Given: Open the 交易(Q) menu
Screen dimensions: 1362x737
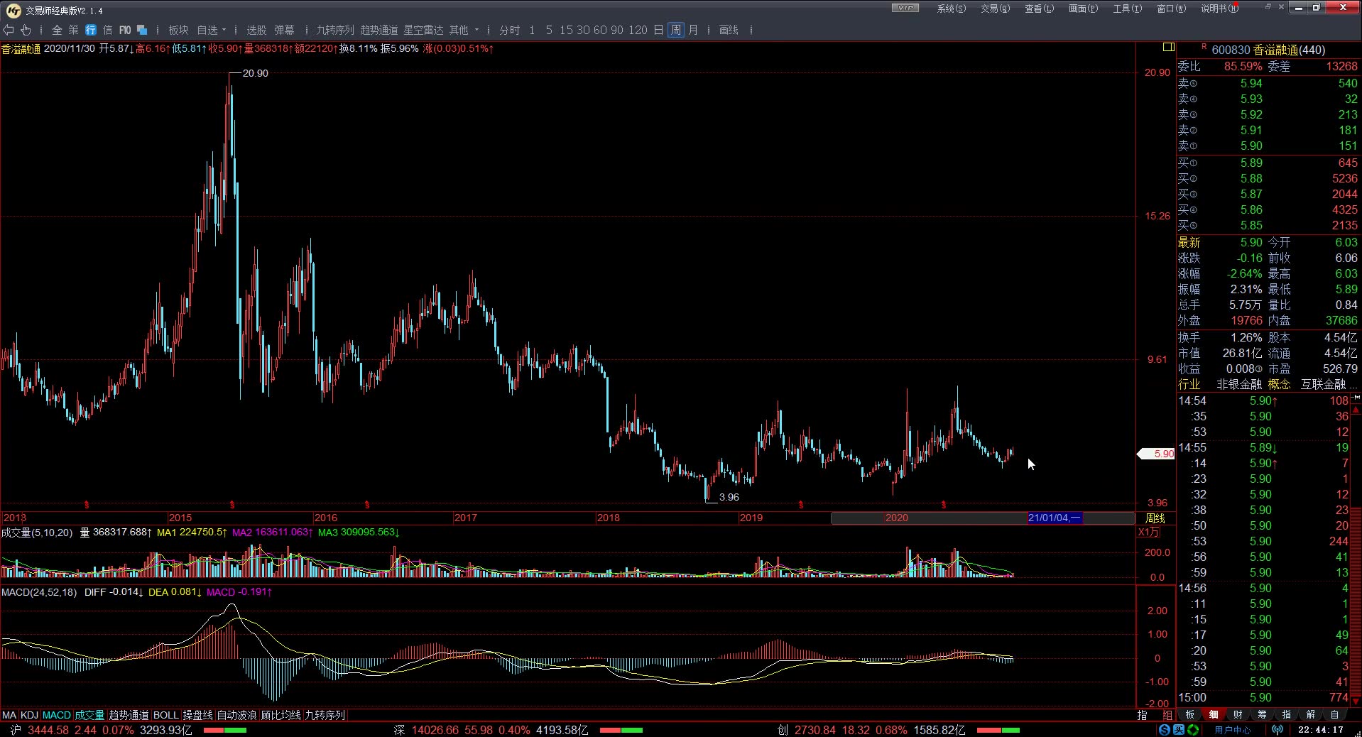Looking at the screenshot, I should (996, 9).
